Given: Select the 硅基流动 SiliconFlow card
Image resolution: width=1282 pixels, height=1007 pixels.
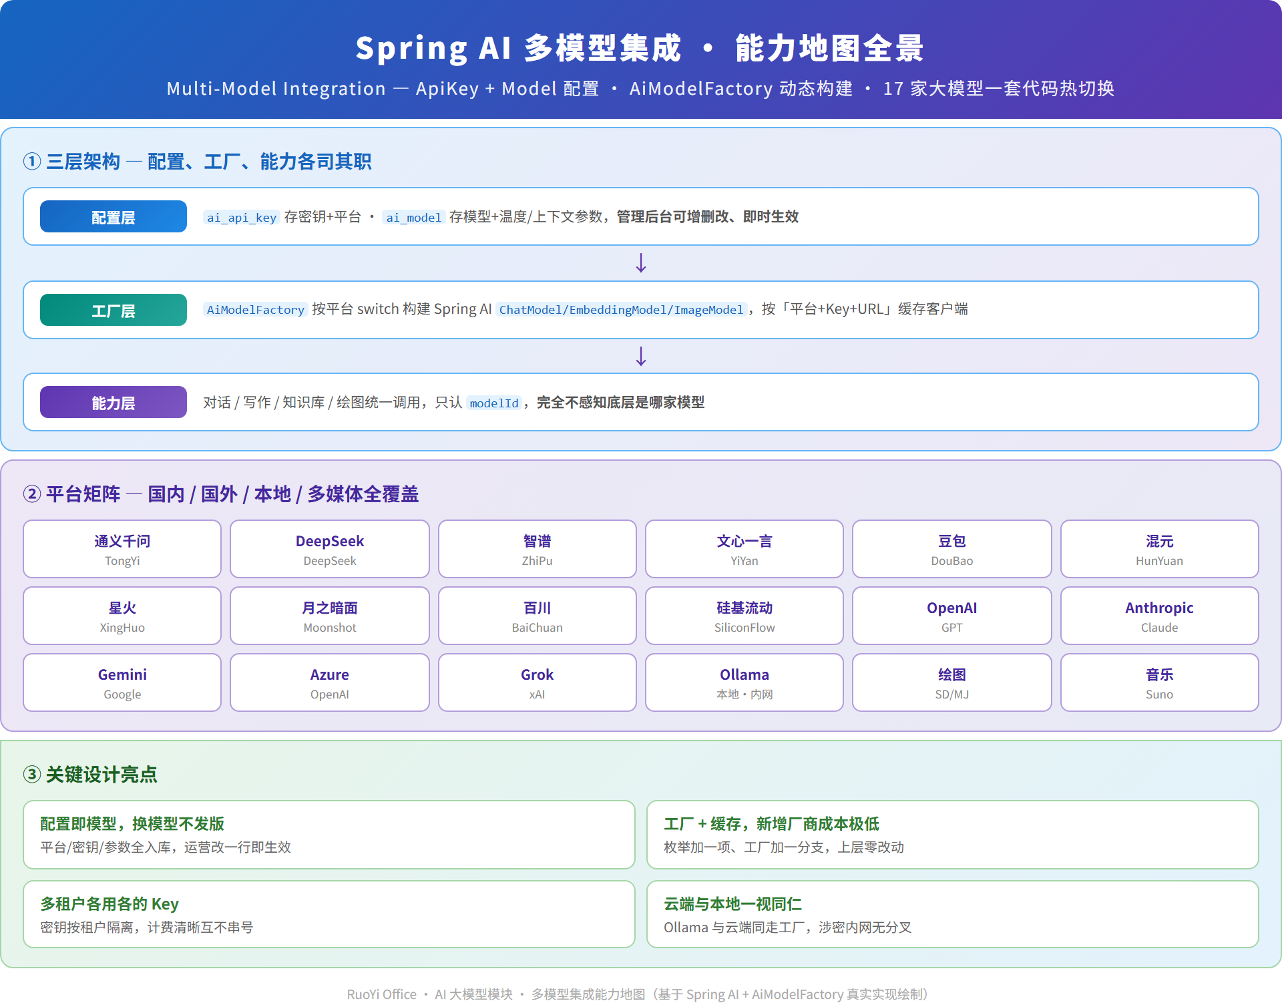Looking at the screenshot, I should point(744,616).
